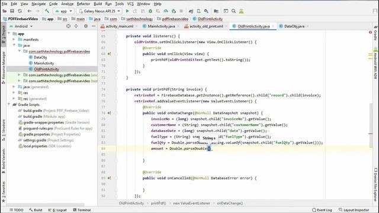Click the Search Everywhere magnifier icon

click(233, 11)
